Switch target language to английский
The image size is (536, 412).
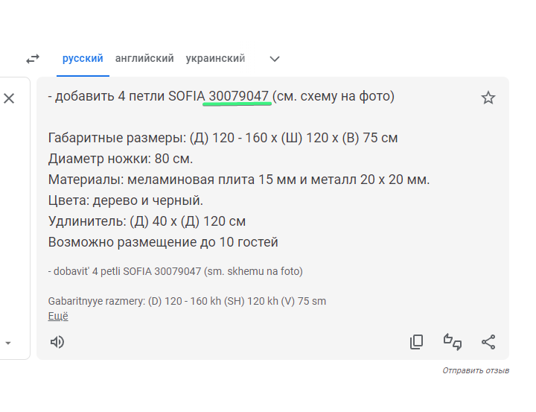click(x=144, y=58)
